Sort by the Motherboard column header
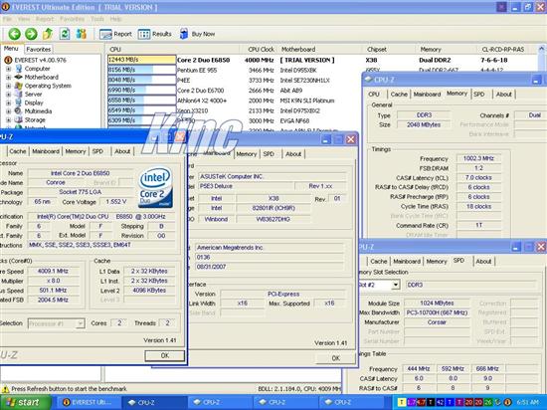Image resolution: width=547 pixels, height=410 pixels. [320, 49]
